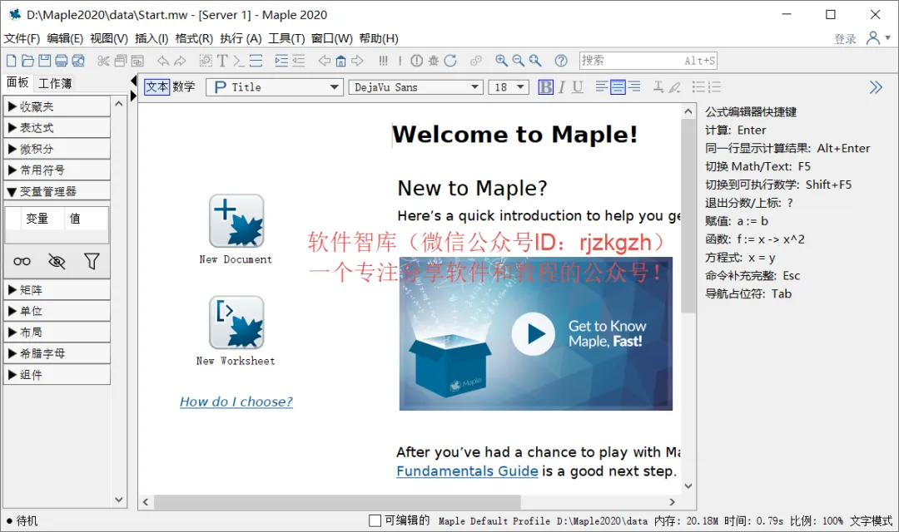The image size is (899, 532).
Task: Open the 编辑(E) menu
Action: click(65, 38)
